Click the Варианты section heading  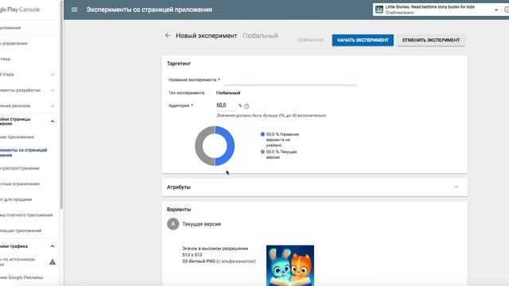pos(179,210)
